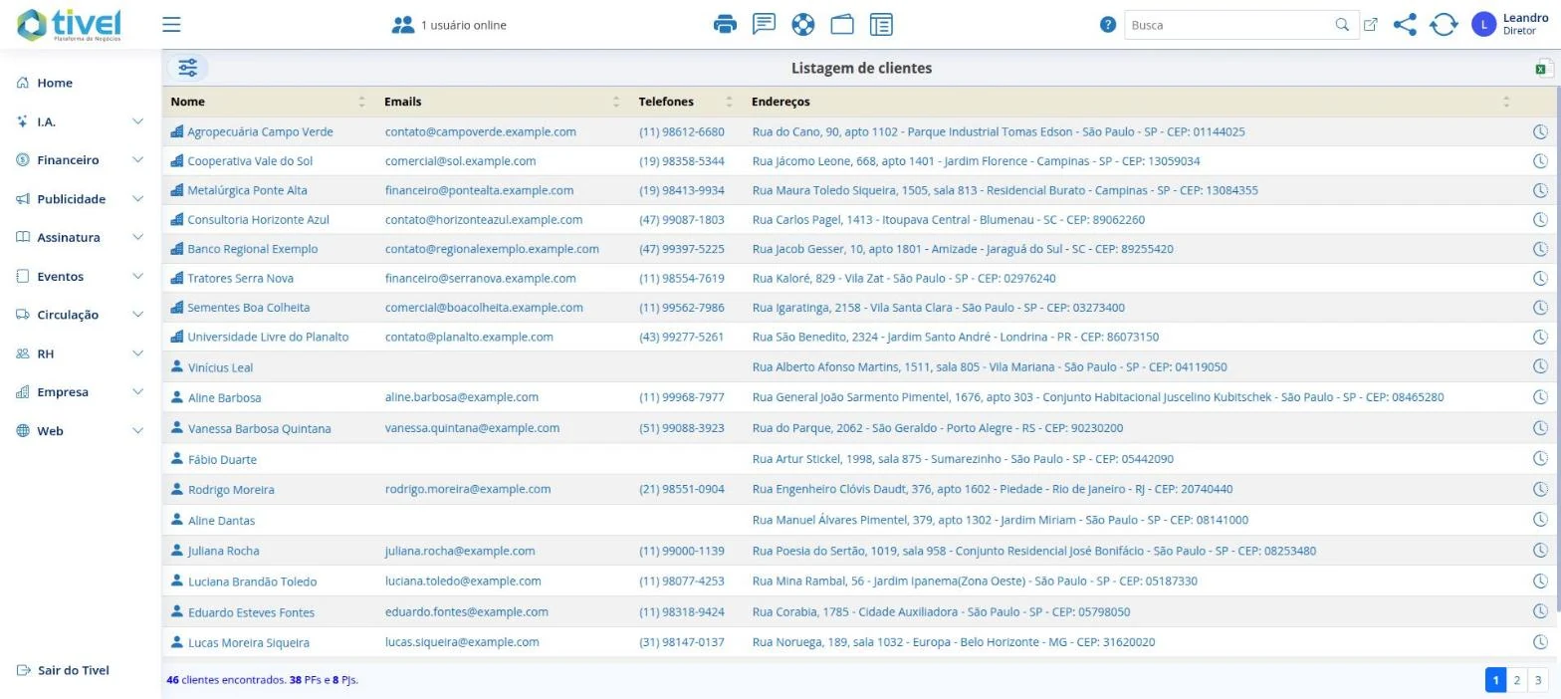This screenshot has height=699, width=1561.
Task: Sort by the Telefones column header
Action: coord(686,102)
